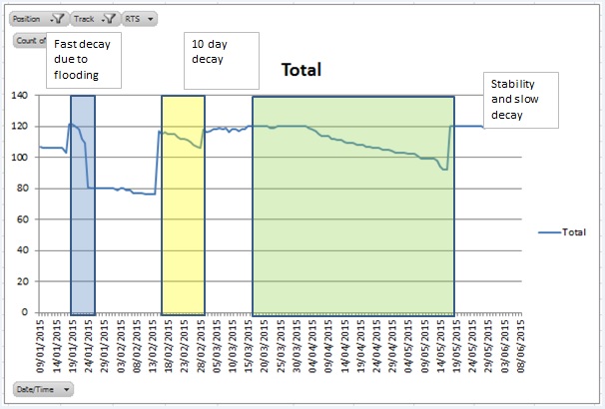Select the green shaded stability rectangle

pos(353,205)
